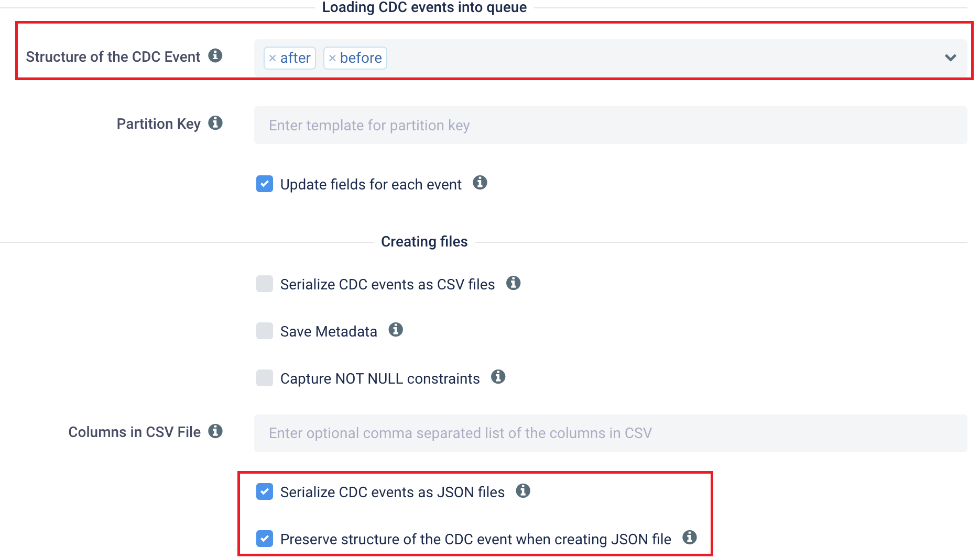Viewport: 980px width, 560px height.
Task: Click info icon next to Partition Key
Action: coord(215,123)
